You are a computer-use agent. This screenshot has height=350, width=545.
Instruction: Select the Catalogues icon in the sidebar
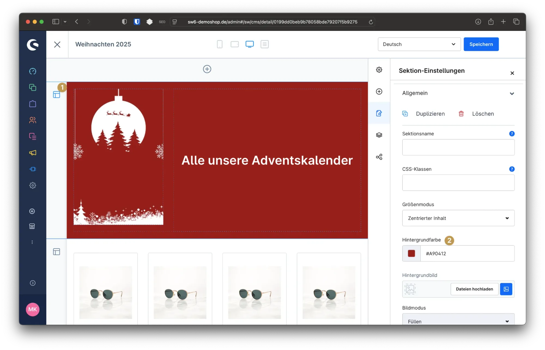click(x=32, y=87)
